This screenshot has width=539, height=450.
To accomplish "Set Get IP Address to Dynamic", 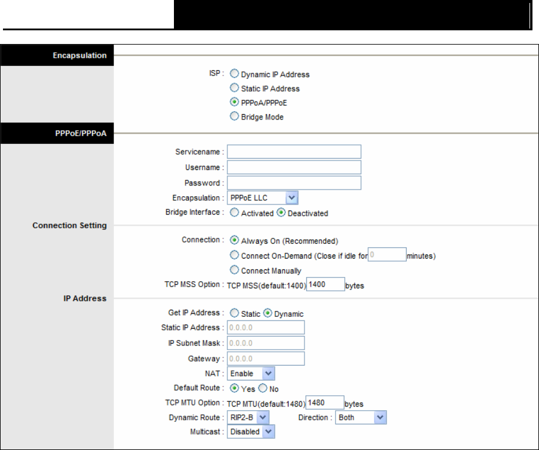I will (x=268, y=313).
